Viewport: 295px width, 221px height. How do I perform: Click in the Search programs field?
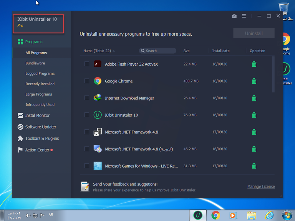[x=157, y=51]
